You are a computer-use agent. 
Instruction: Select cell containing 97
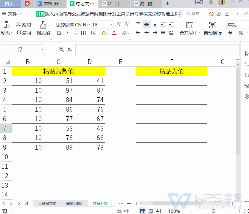(58, 91)
